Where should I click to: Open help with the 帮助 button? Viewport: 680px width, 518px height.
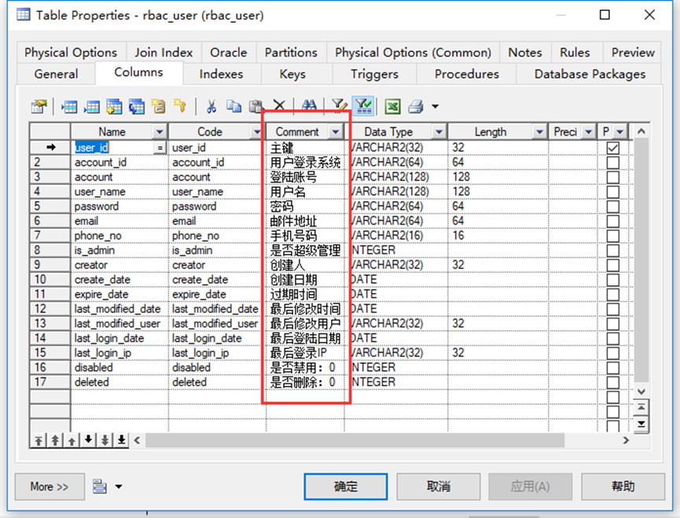pyautogui.click(x=623, y=487)
